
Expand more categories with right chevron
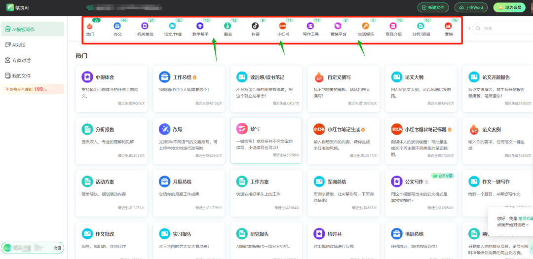(x=469, y=28)
